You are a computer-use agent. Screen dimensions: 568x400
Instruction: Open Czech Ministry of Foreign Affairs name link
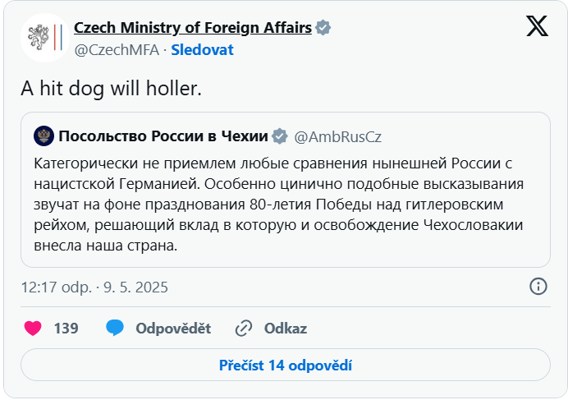(193, 28)
